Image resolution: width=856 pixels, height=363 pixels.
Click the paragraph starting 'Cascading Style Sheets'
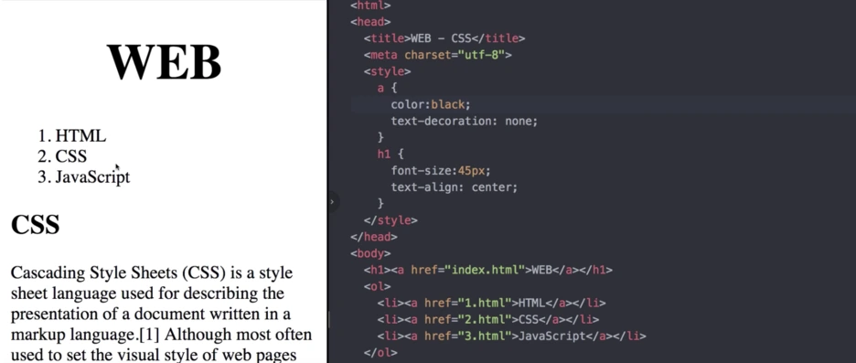point(161,314)
